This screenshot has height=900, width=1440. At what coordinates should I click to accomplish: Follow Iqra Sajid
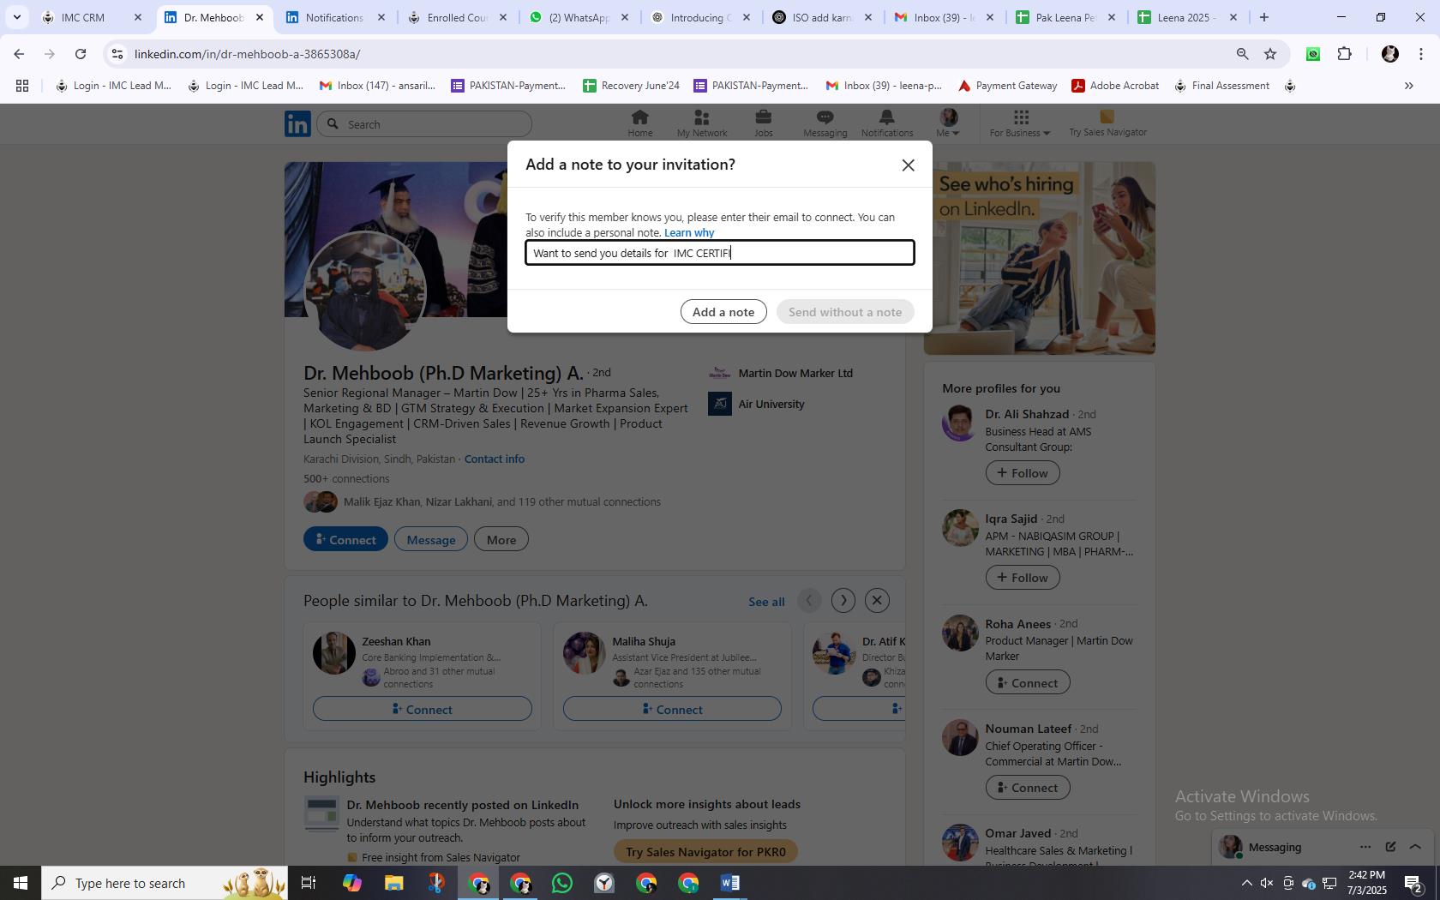coord(1023,578)
